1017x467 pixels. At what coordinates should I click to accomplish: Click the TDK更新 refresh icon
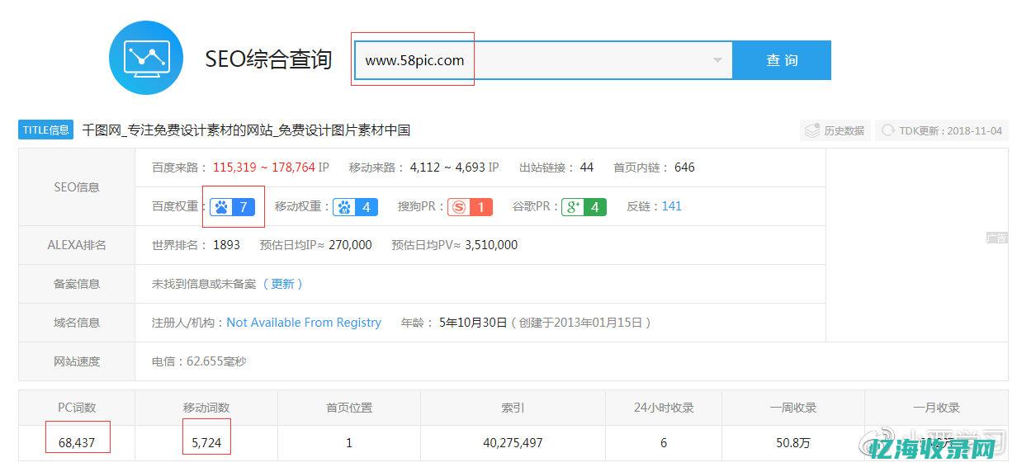click(x=888, y=130)
